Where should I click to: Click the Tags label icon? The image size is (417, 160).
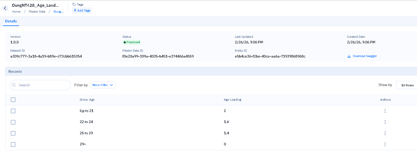[x=74, y=5]
